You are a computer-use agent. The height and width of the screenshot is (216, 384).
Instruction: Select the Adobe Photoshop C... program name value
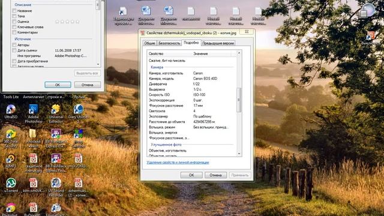[x=71, y=56]
